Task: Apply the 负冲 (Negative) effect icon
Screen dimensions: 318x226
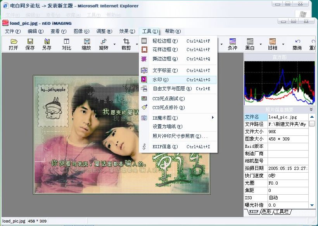Action: tap(232, 44)
